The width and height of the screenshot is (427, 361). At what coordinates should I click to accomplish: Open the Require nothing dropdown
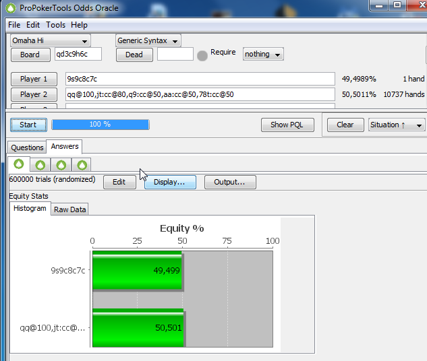pos(263,54)
